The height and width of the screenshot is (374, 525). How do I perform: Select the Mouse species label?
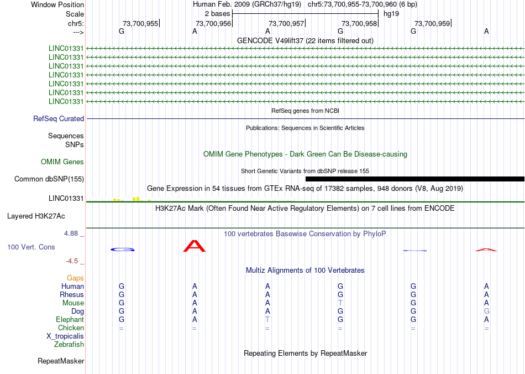click(73, 303)
